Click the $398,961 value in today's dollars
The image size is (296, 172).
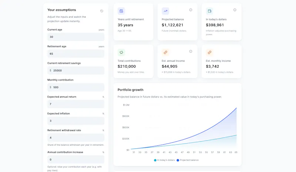pyautogui.click(x=215, y=25)
